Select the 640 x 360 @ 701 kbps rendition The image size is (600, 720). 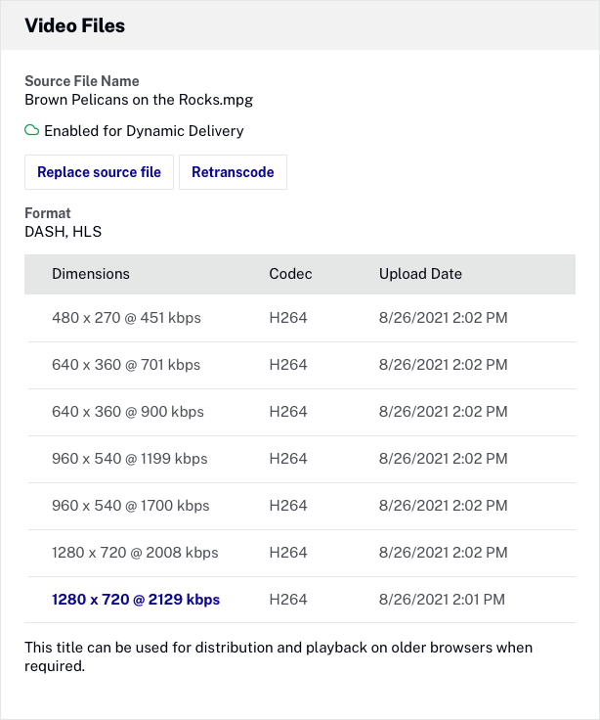click(126, 365)
